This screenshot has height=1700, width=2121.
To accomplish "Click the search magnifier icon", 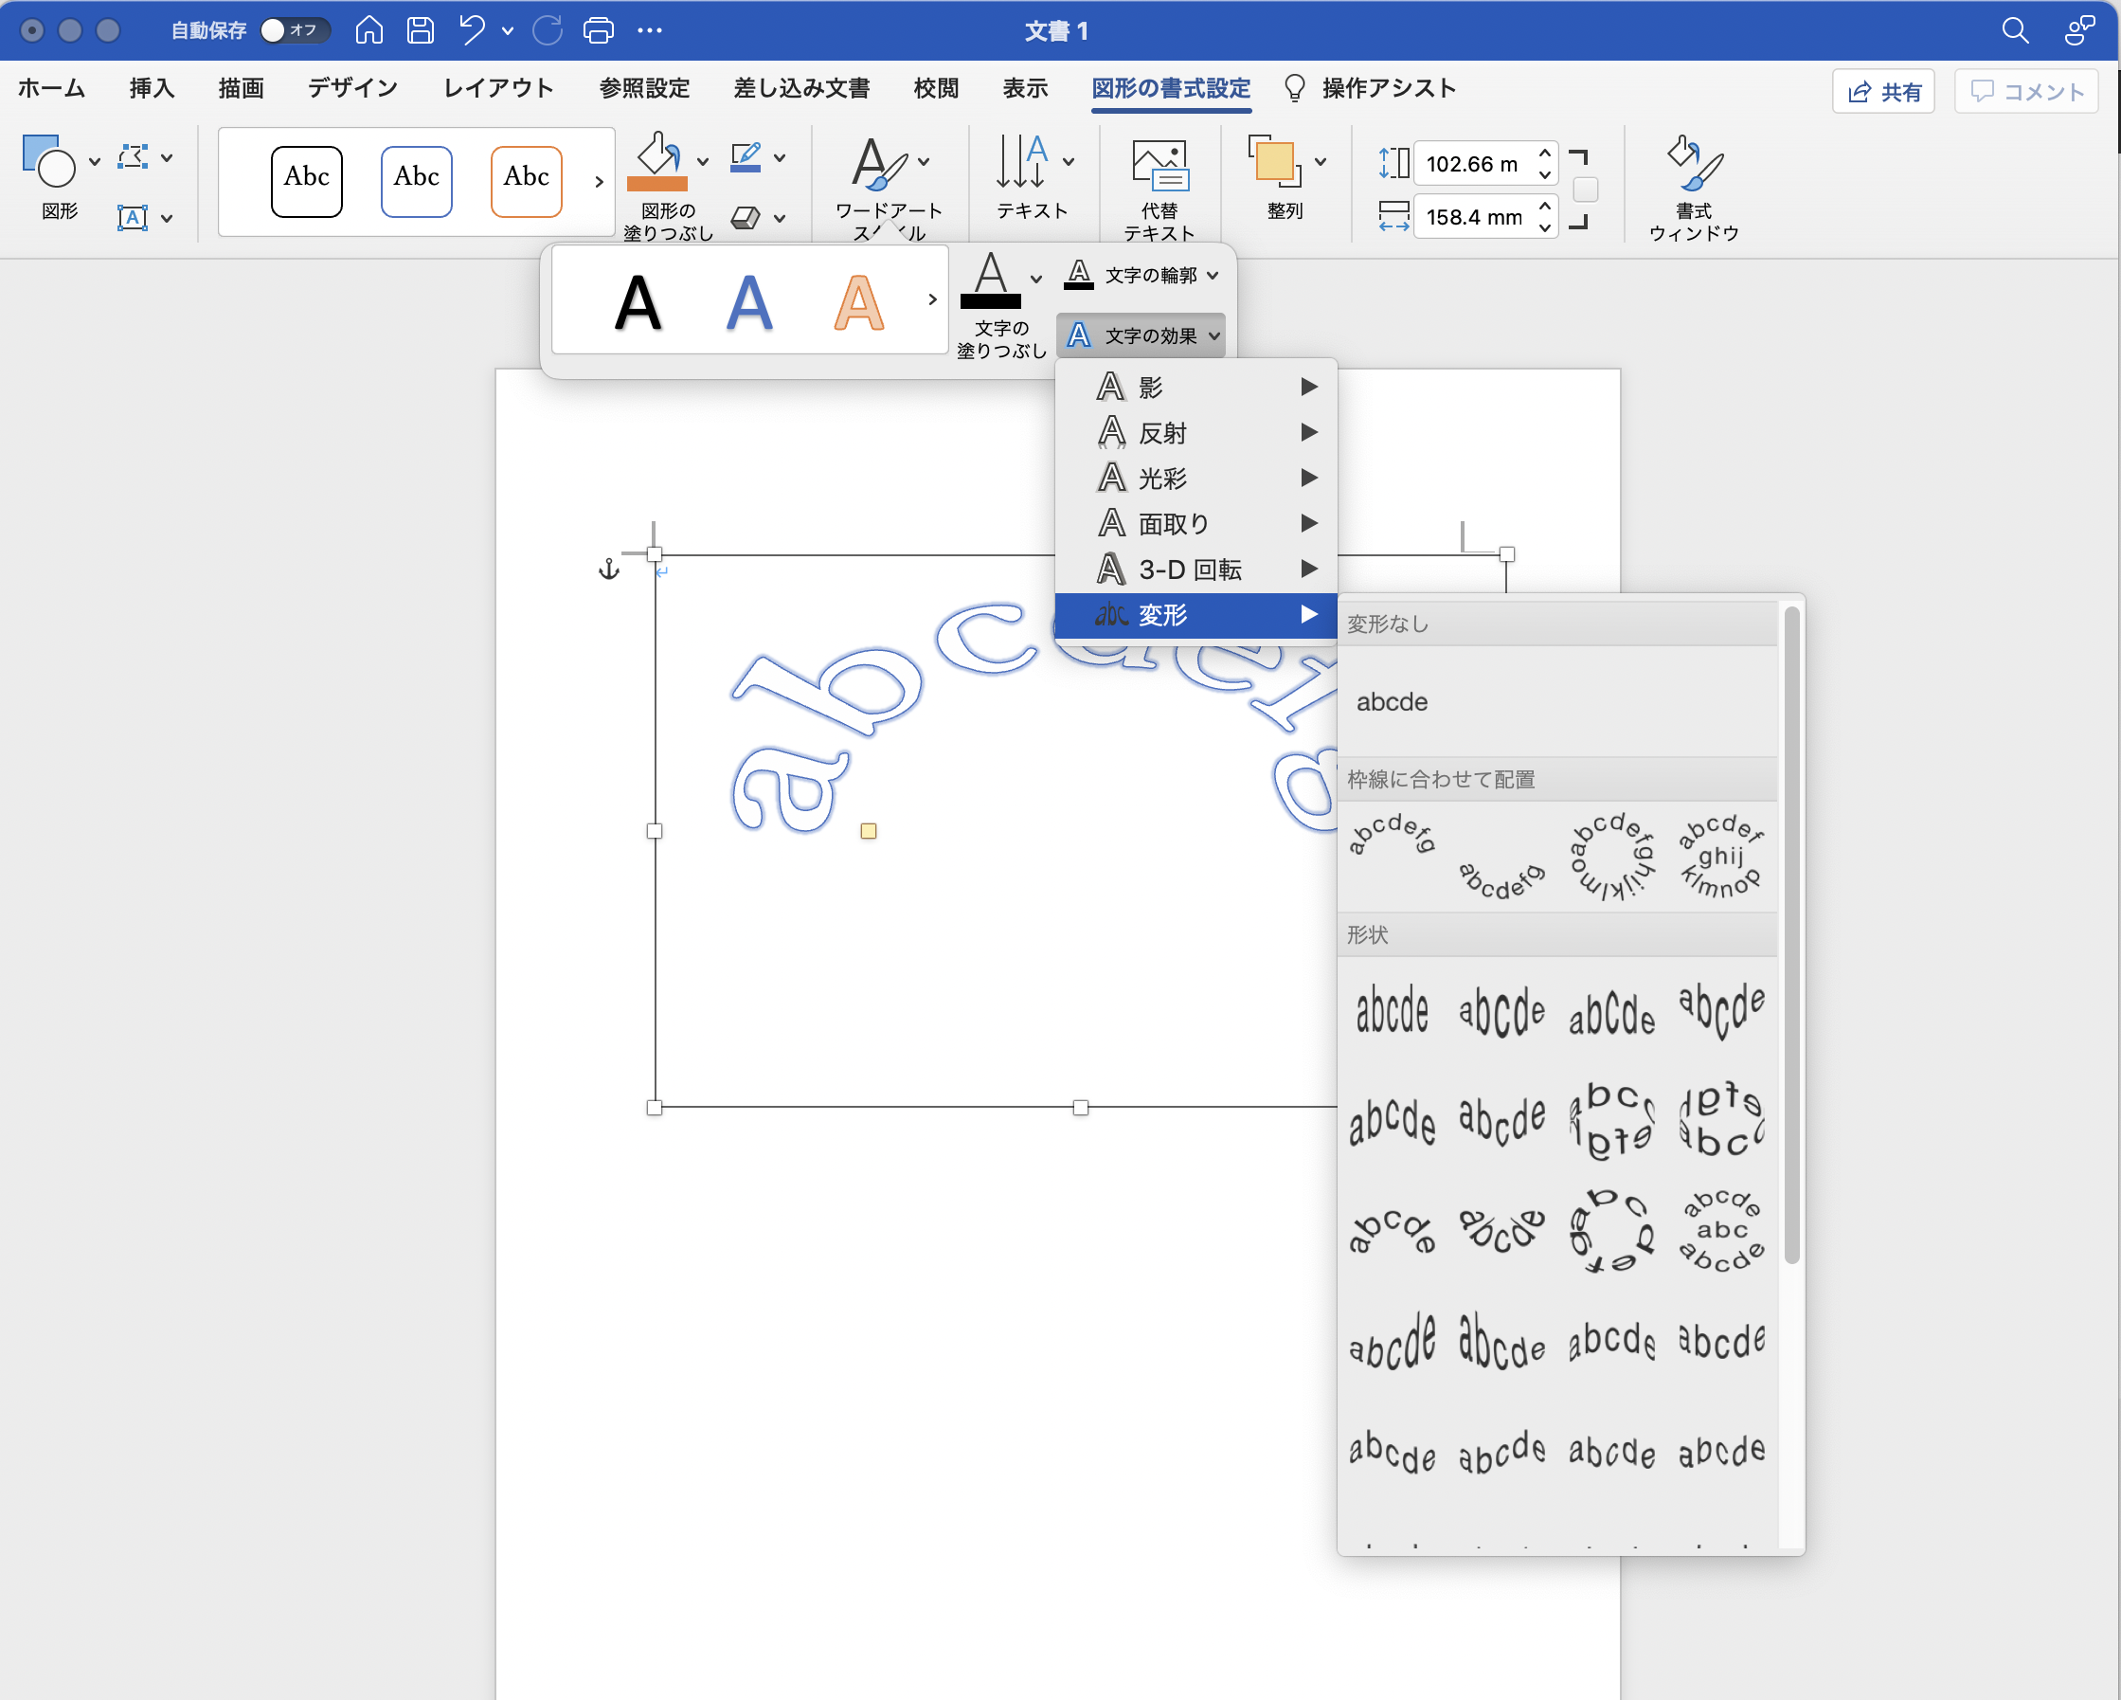I will (x=2014, y=30).
